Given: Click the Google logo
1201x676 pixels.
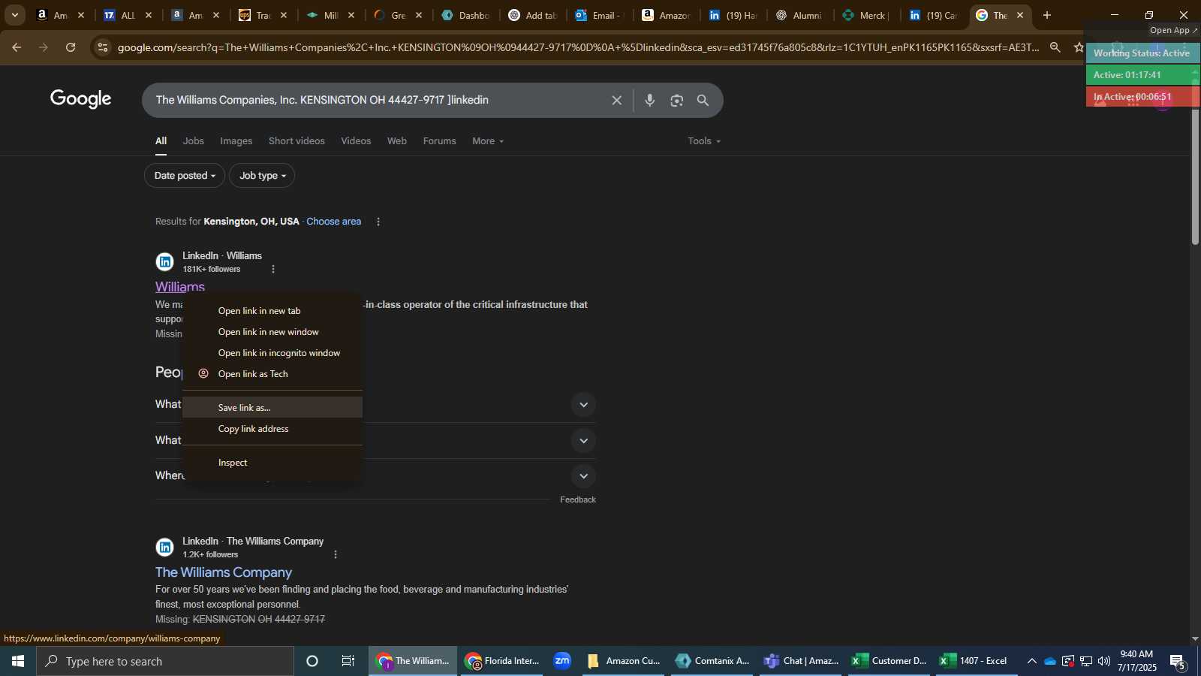Looking at the screenshot, I should 81,99.
